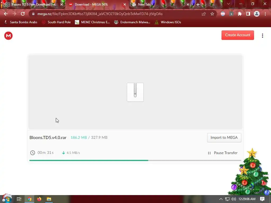Click the MEGA logo

pos(8,36)
